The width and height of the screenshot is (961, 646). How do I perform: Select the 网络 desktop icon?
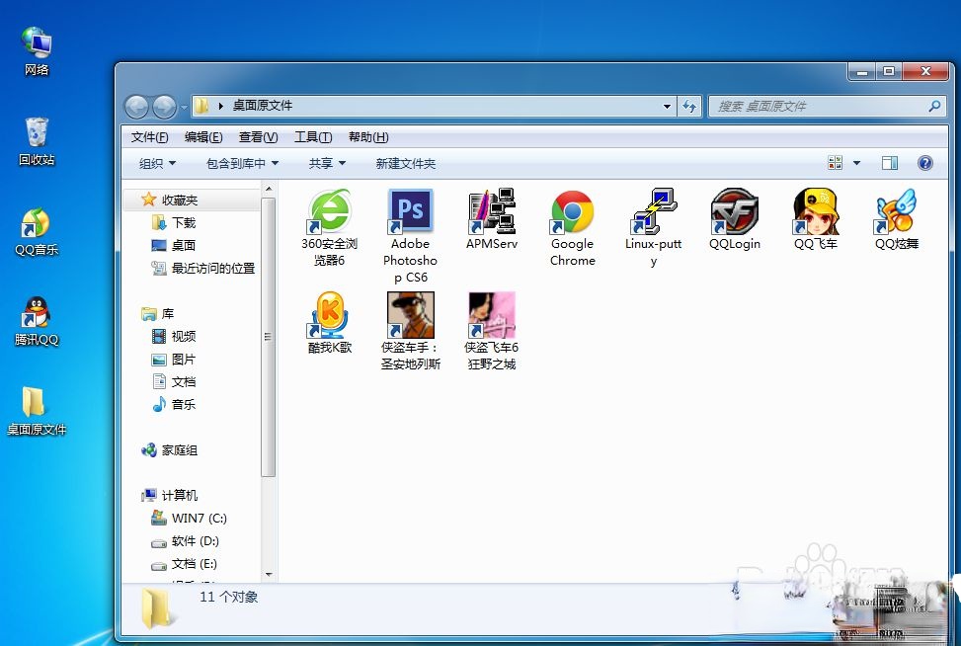point(37,51)
